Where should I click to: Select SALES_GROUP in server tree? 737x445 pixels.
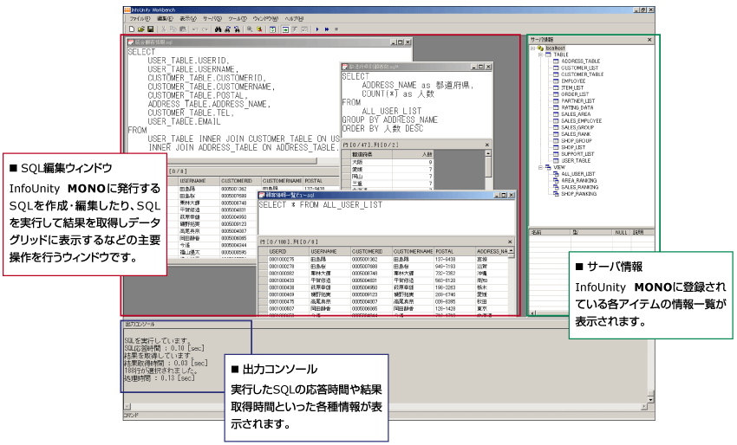click(577, 127)
